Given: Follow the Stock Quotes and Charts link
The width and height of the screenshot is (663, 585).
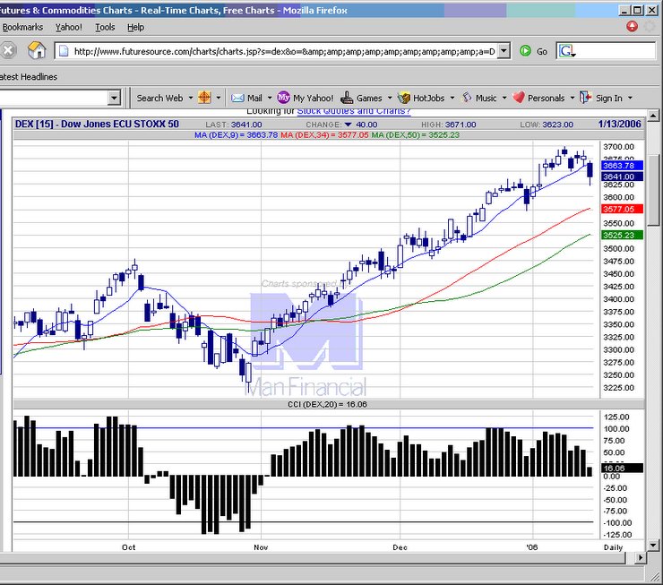Looking at the screenshot, I should coord(354,111).
